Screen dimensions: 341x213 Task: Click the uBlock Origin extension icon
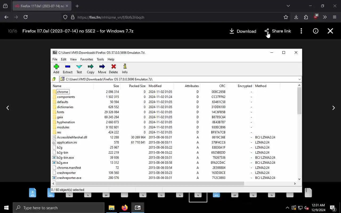[316, 17]
